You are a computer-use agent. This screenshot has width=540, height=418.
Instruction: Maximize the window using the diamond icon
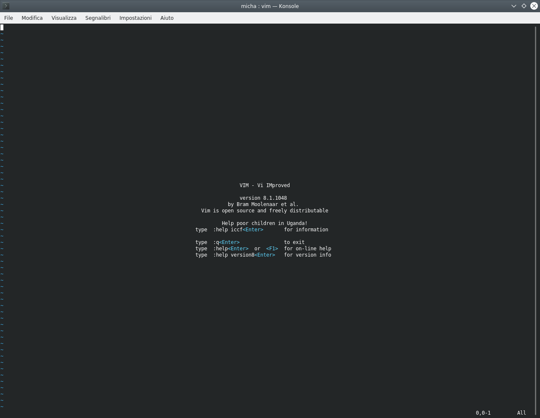click(x=524, y=6)
